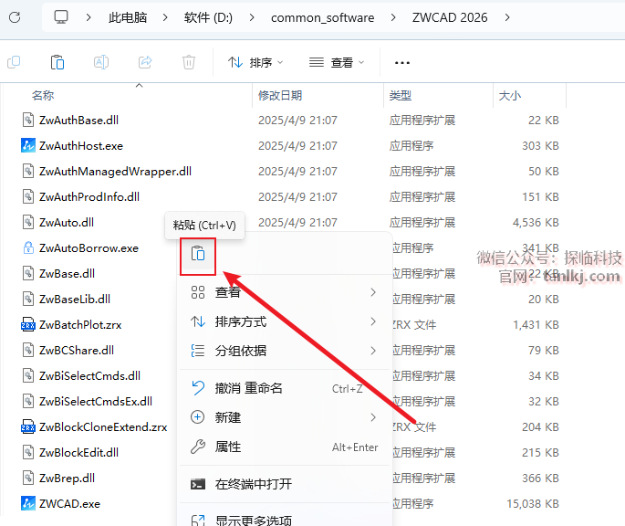
Task: Click ZwBase.dll file icon
Action: (28, 273)
